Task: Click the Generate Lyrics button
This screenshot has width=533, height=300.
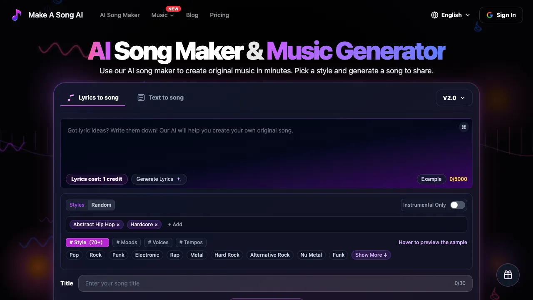Action: tap(159, 179)
